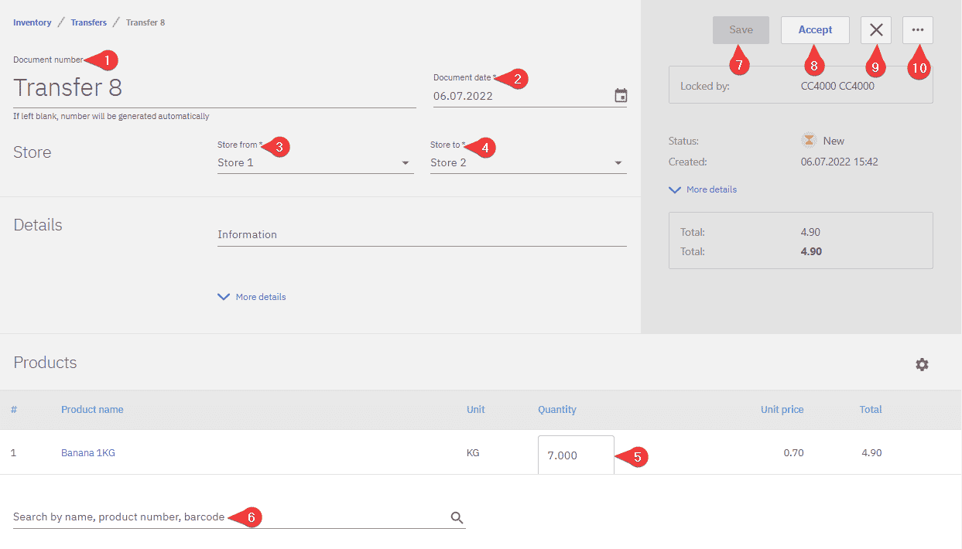Viewport: 962px width, 549px height.
Task: Click the Save button
Action: point(741,30)
